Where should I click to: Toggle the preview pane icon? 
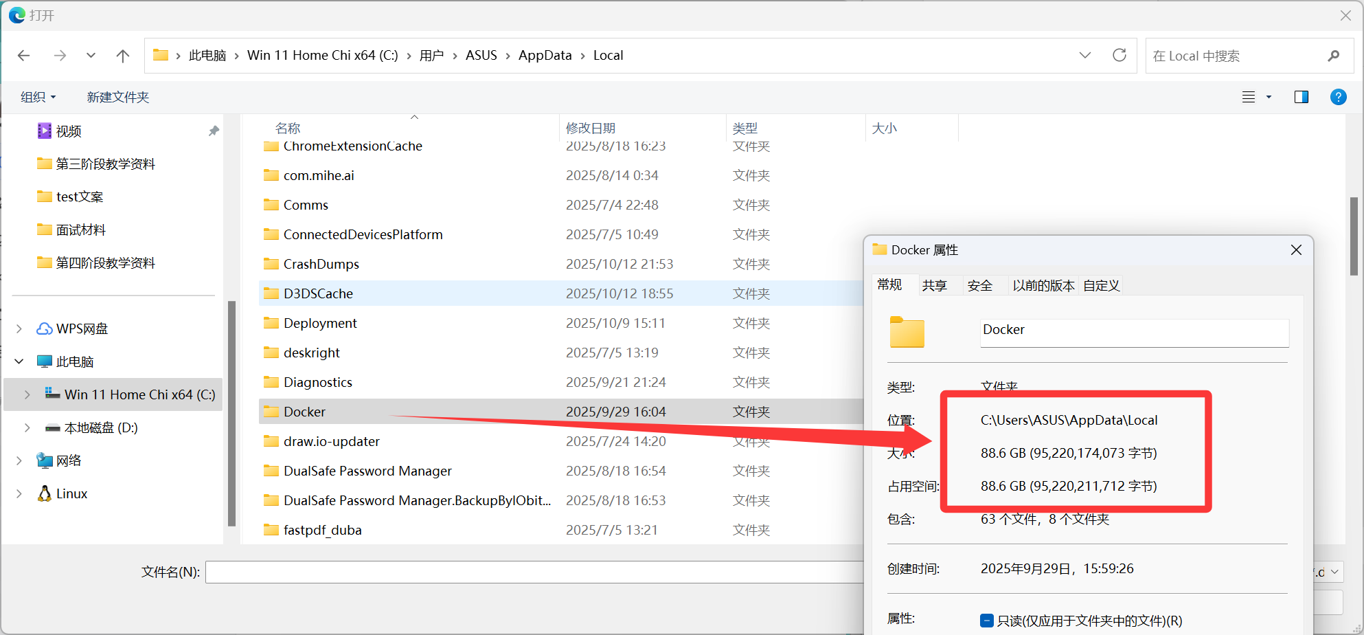tap(1301, 97)
